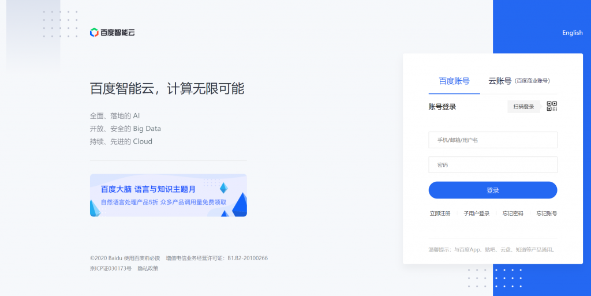
Task: Click the 增值电信业务经营许可证 text
Action: pyautogui.click(x=217, y=258)
